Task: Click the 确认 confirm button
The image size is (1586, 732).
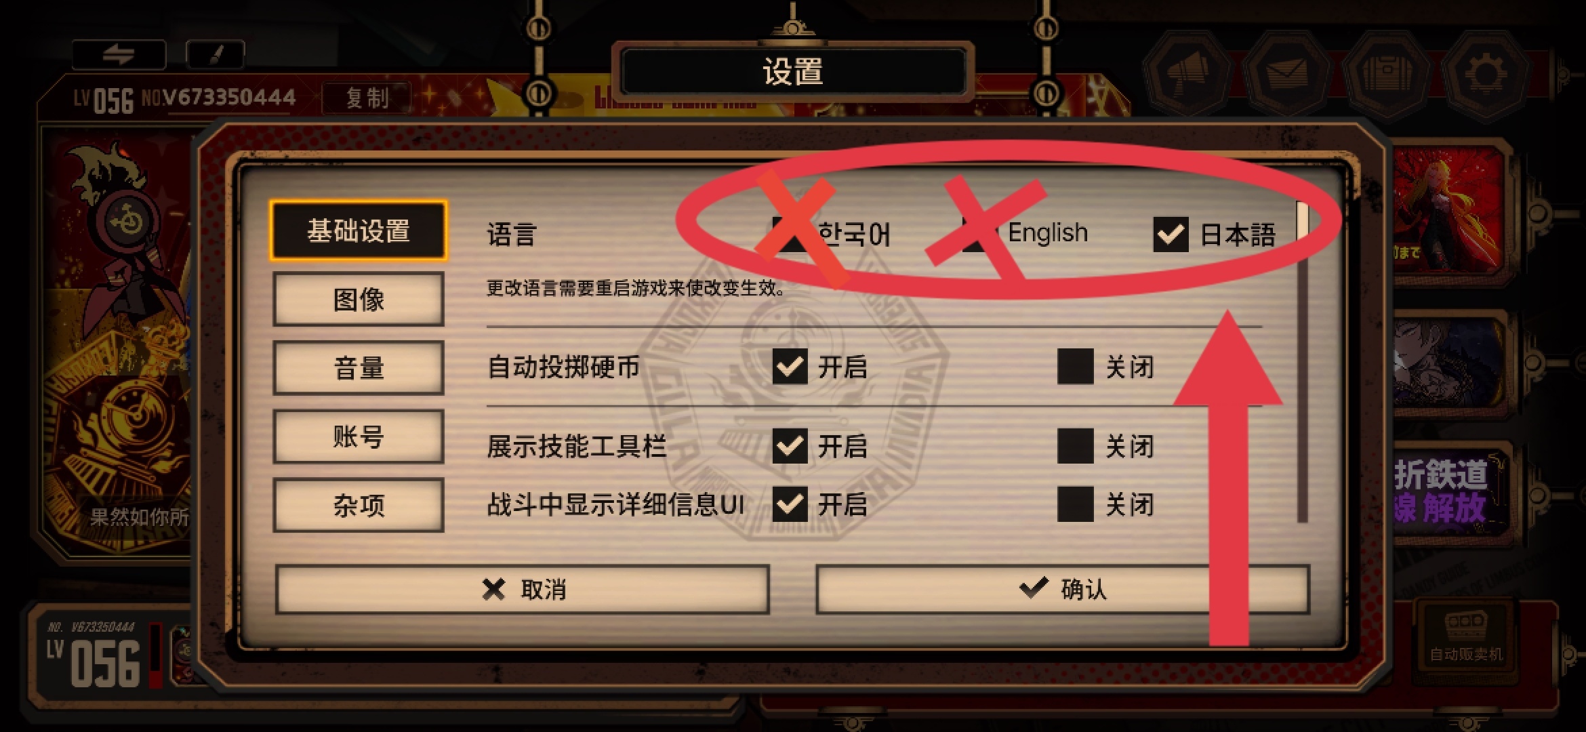Action: tap(1063, 590)
